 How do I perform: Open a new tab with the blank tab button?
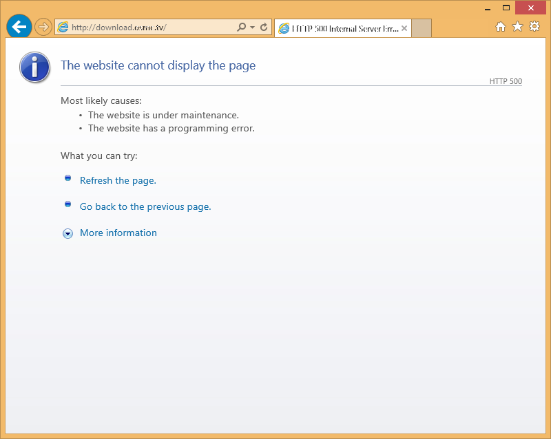(422, 28)
